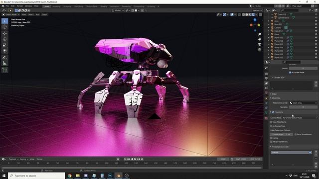The image size is (319, 179).
Task: Select the Cursor tool in viewport toolbar
Action: coord(4,27)
